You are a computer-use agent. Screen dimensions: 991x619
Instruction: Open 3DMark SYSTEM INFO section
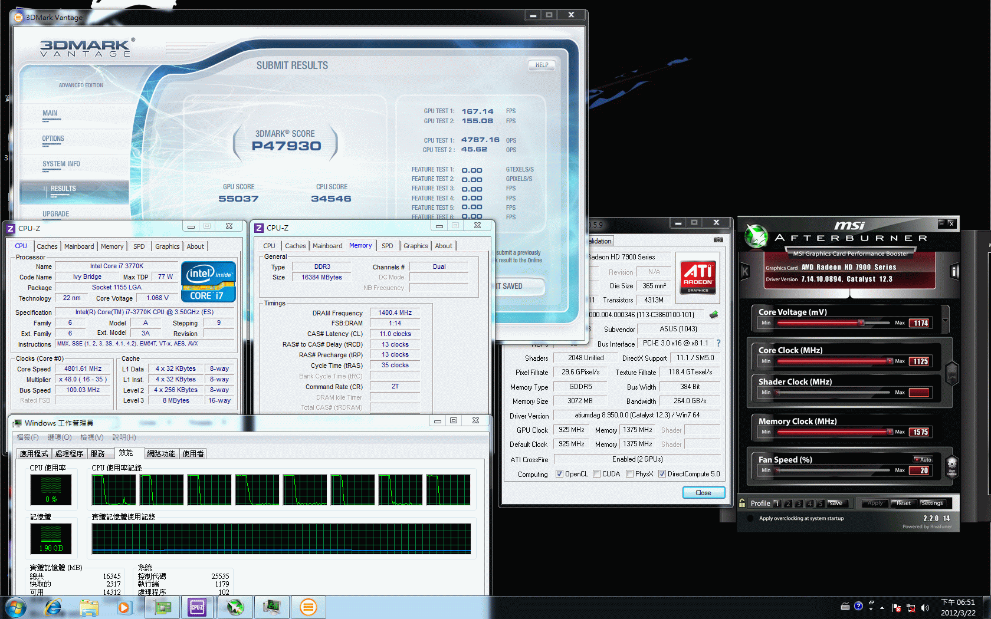point(61,164)
